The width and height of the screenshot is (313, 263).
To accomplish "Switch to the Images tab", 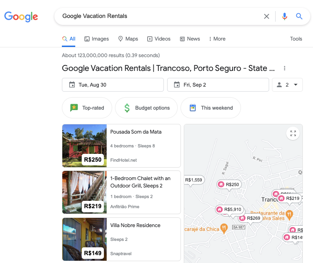I will pos(96,39).
